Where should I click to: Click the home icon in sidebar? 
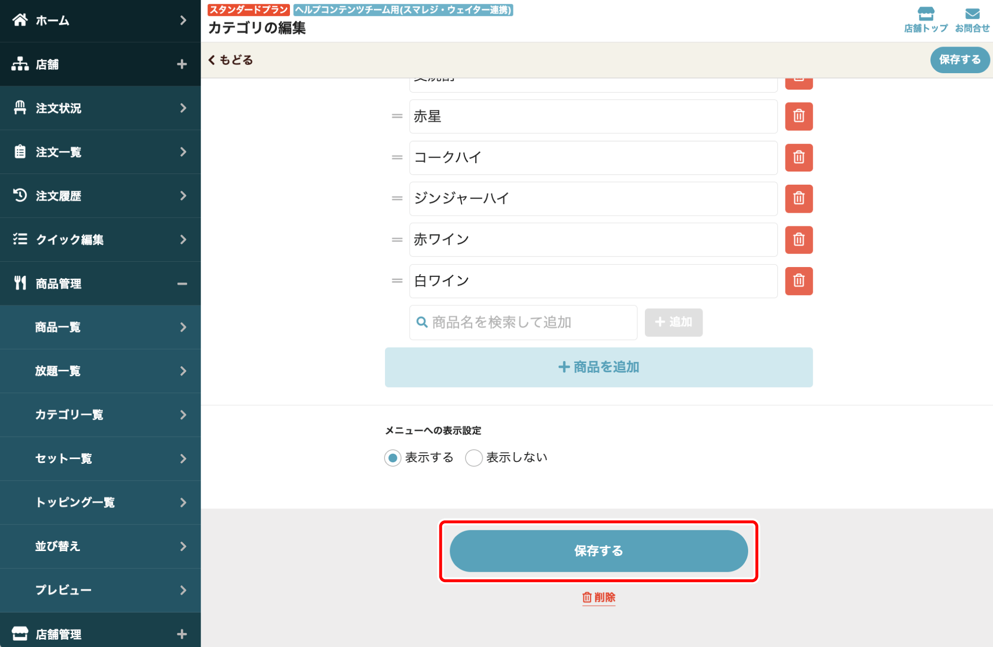pyautogui.click(x=20, y=20)
